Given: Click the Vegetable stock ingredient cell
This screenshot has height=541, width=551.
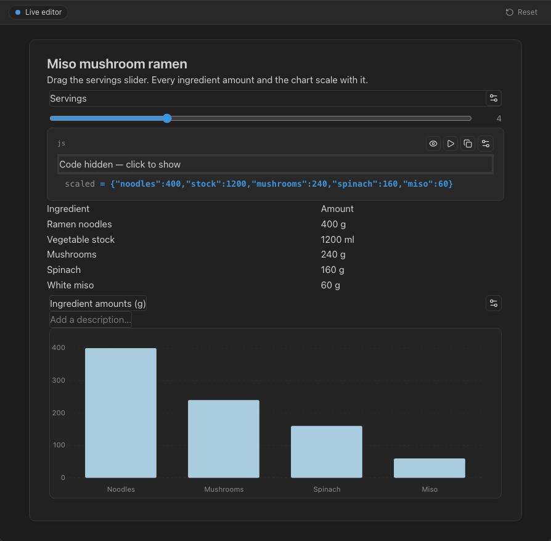Looking at the screenshot, I should tap(81, 240).
